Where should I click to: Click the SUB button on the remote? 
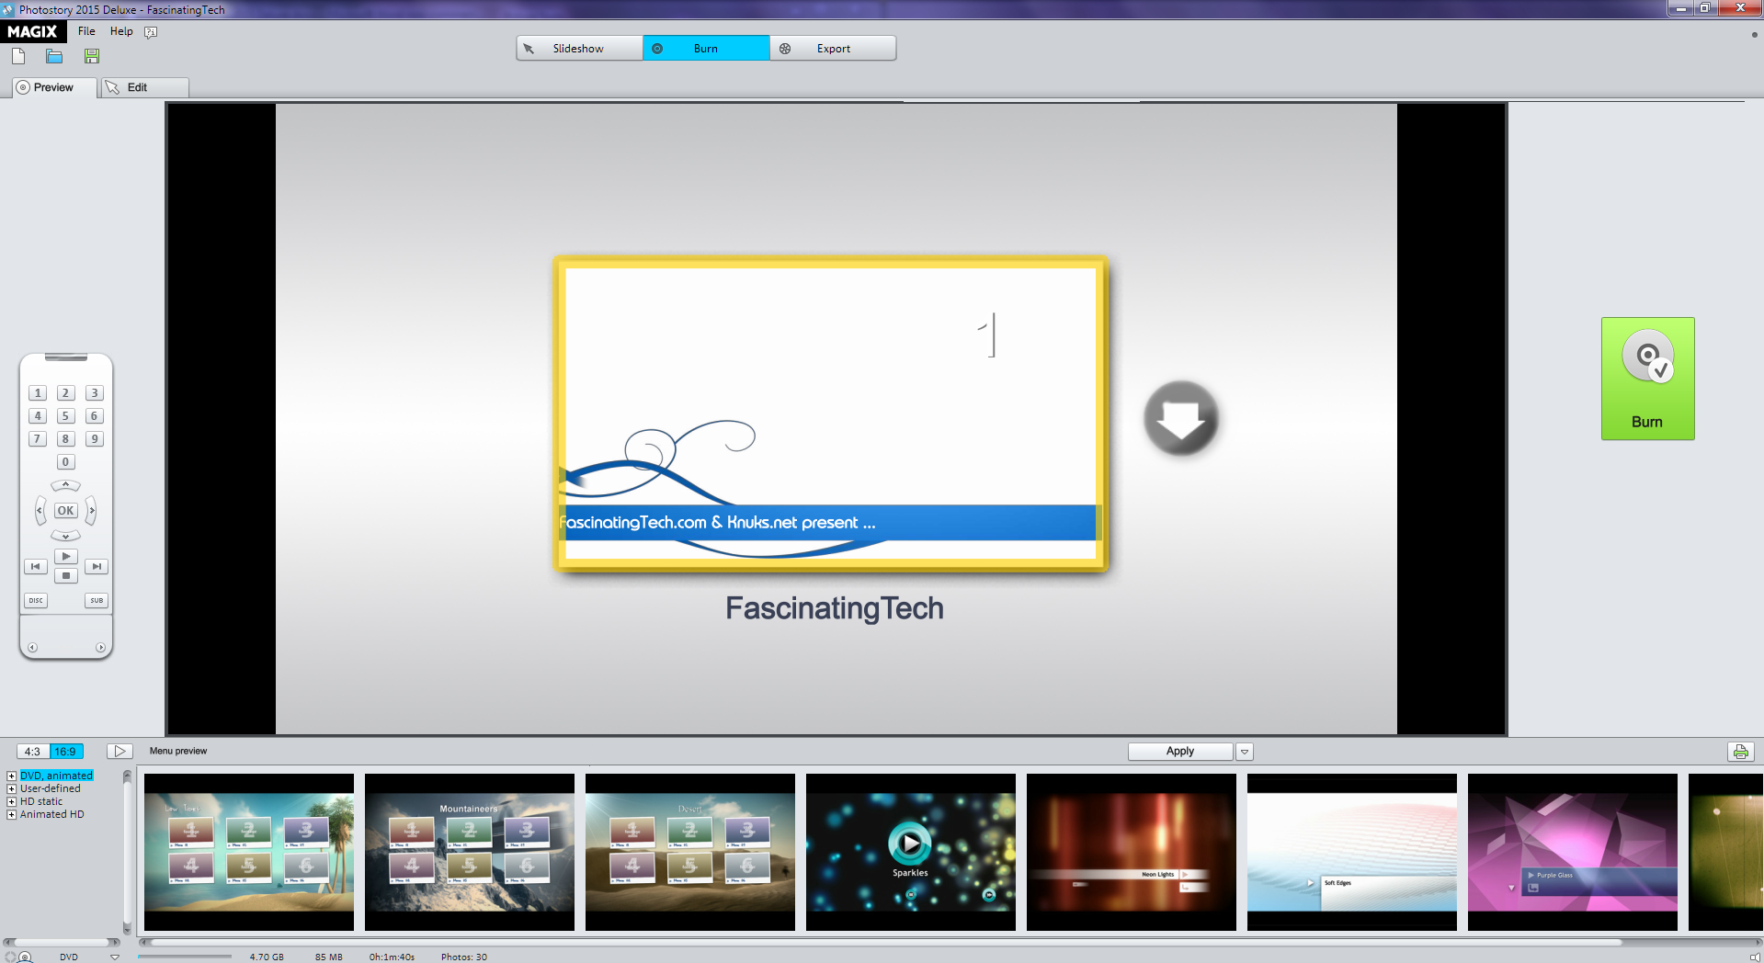[97, 600]
